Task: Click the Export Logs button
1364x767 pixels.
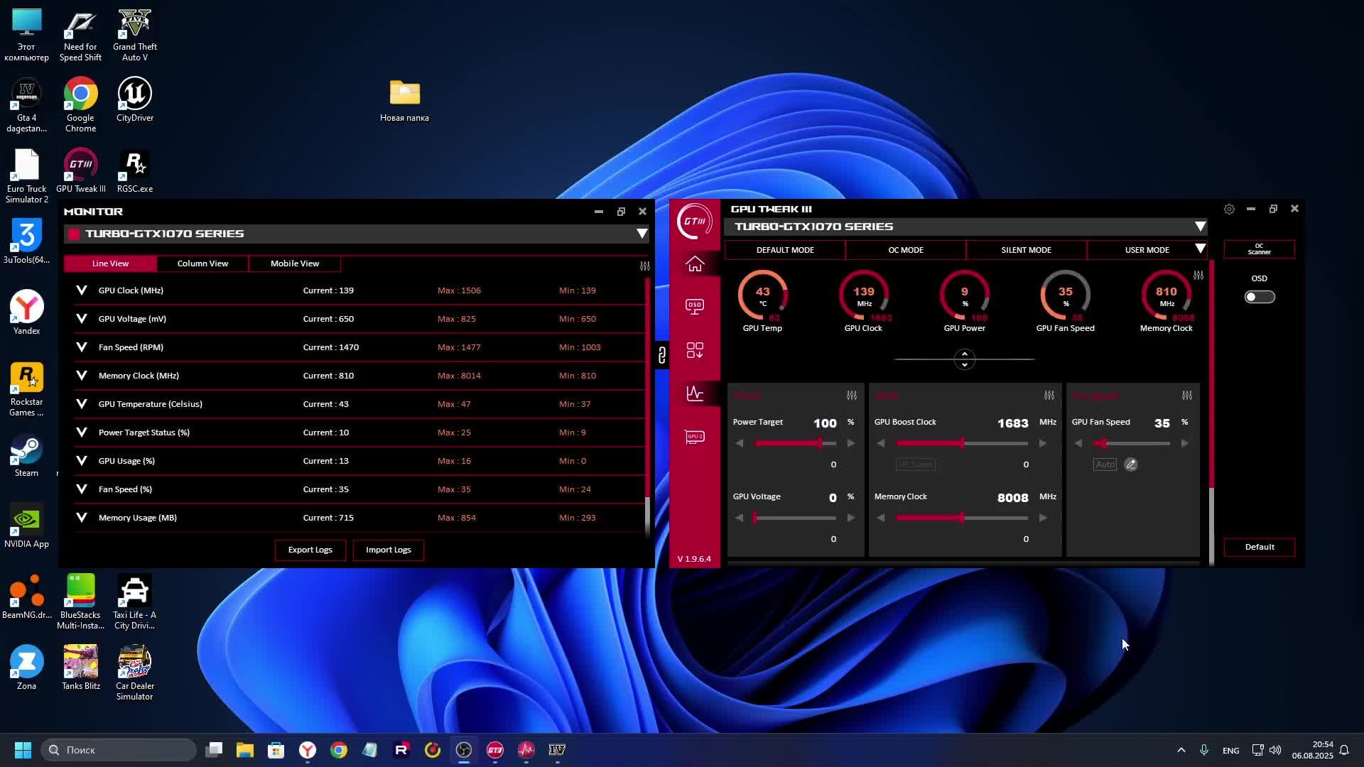Action: pos(310,550)
